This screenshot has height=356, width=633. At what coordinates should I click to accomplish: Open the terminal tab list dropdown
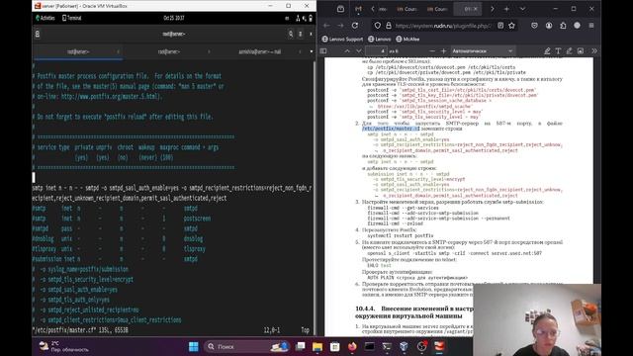312,51
